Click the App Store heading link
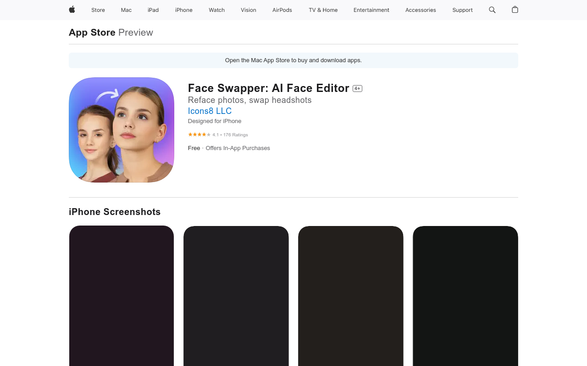Image resolution: width=587 pixels, height=366 pixels. 92,32
